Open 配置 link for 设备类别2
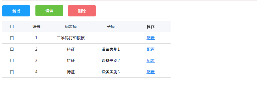The width and height of the screenshot is (257, 111). (x=150, y=61)
